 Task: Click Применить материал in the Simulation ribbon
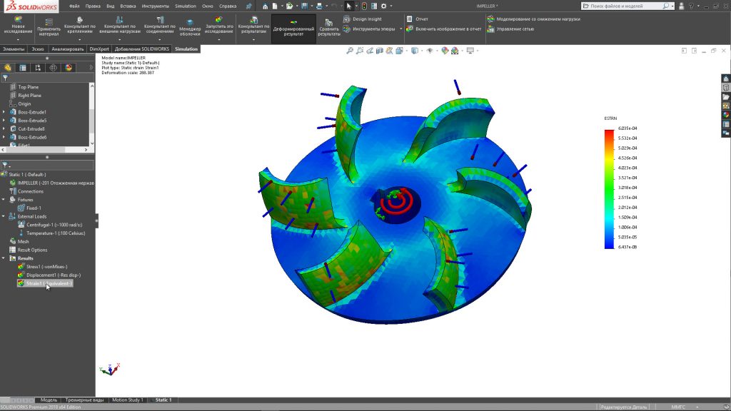[49, 28]
